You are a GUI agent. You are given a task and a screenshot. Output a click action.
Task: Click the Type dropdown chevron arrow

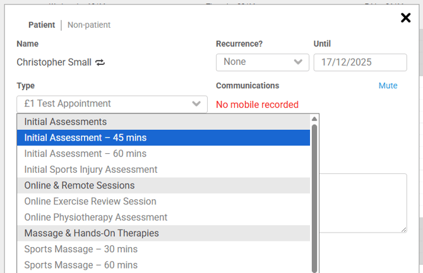coord(196,104)
